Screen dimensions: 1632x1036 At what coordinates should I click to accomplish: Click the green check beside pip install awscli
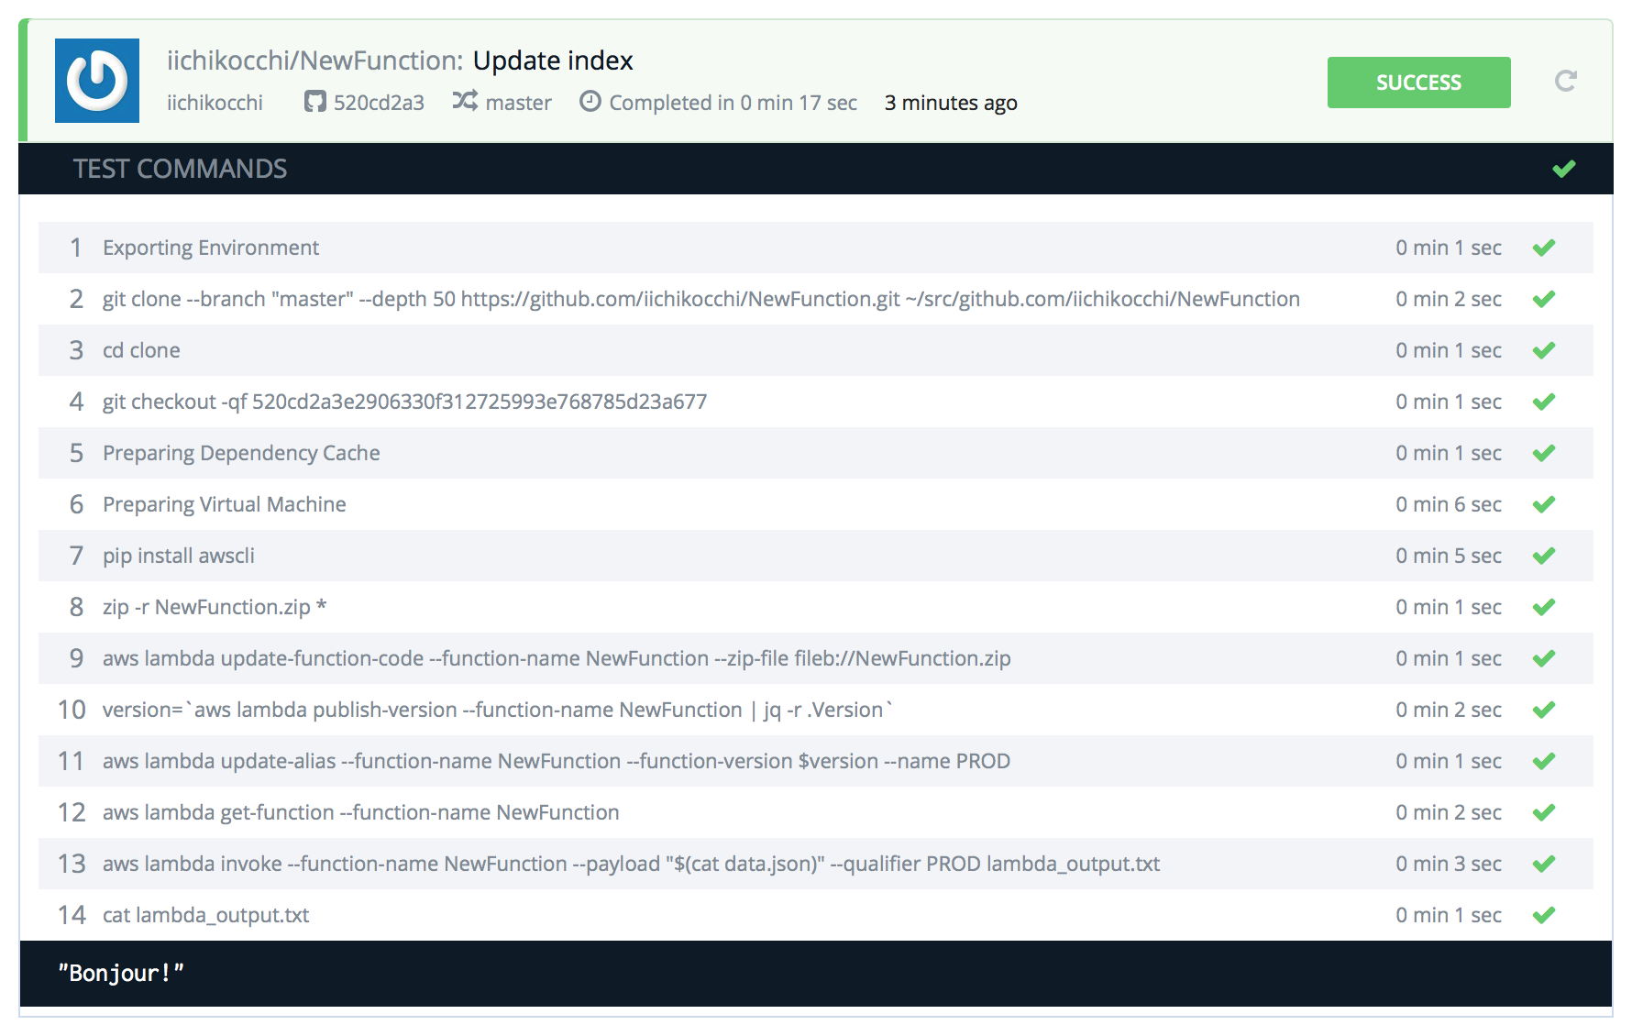[x=1544, y=556]
